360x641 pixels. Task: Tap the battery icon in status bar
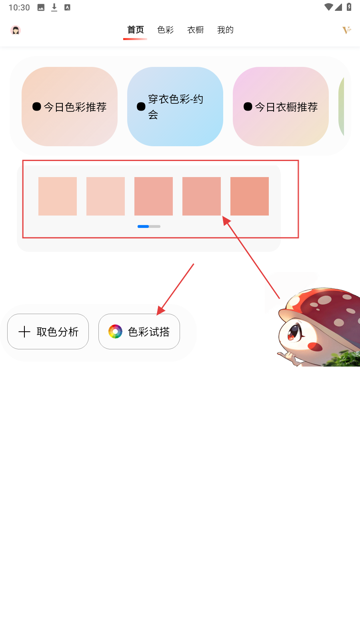coord(349,7)
